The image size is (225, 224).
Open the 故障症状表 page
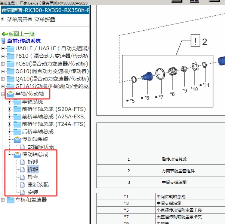point(41,147)
